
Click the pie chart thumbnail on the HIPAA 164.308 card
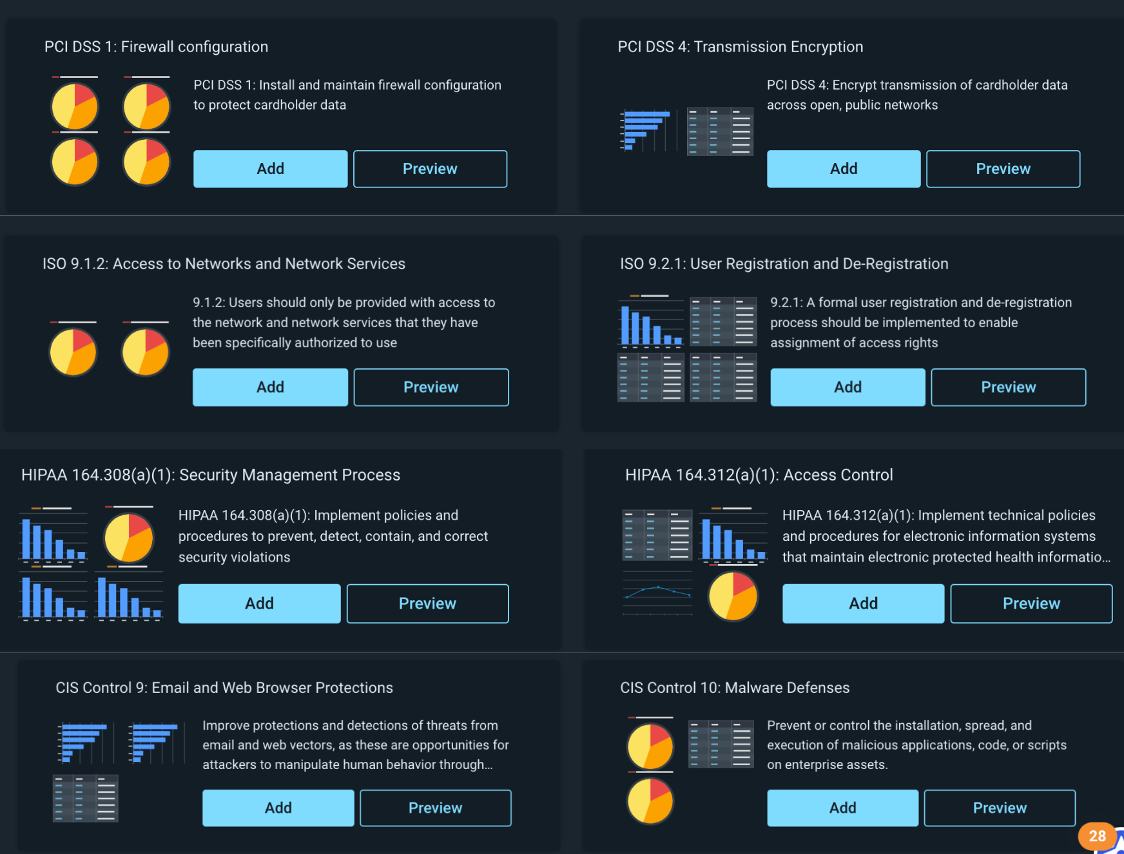pyautogui.click(x=128, y=537)
